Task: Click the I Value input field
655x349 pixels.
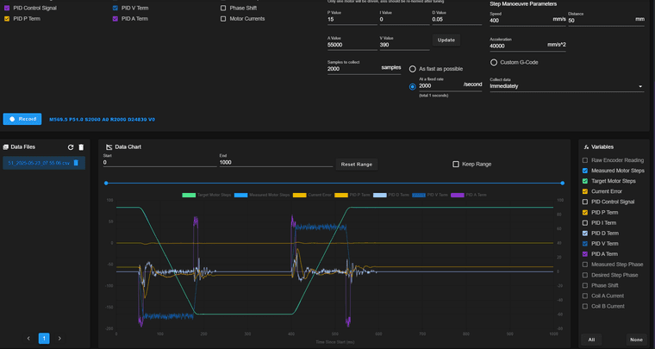Action: pos(404,20)
